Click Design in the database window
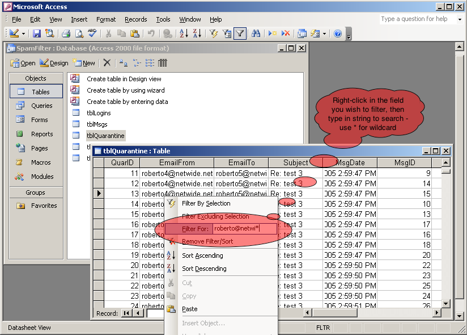 coord(54,63)
